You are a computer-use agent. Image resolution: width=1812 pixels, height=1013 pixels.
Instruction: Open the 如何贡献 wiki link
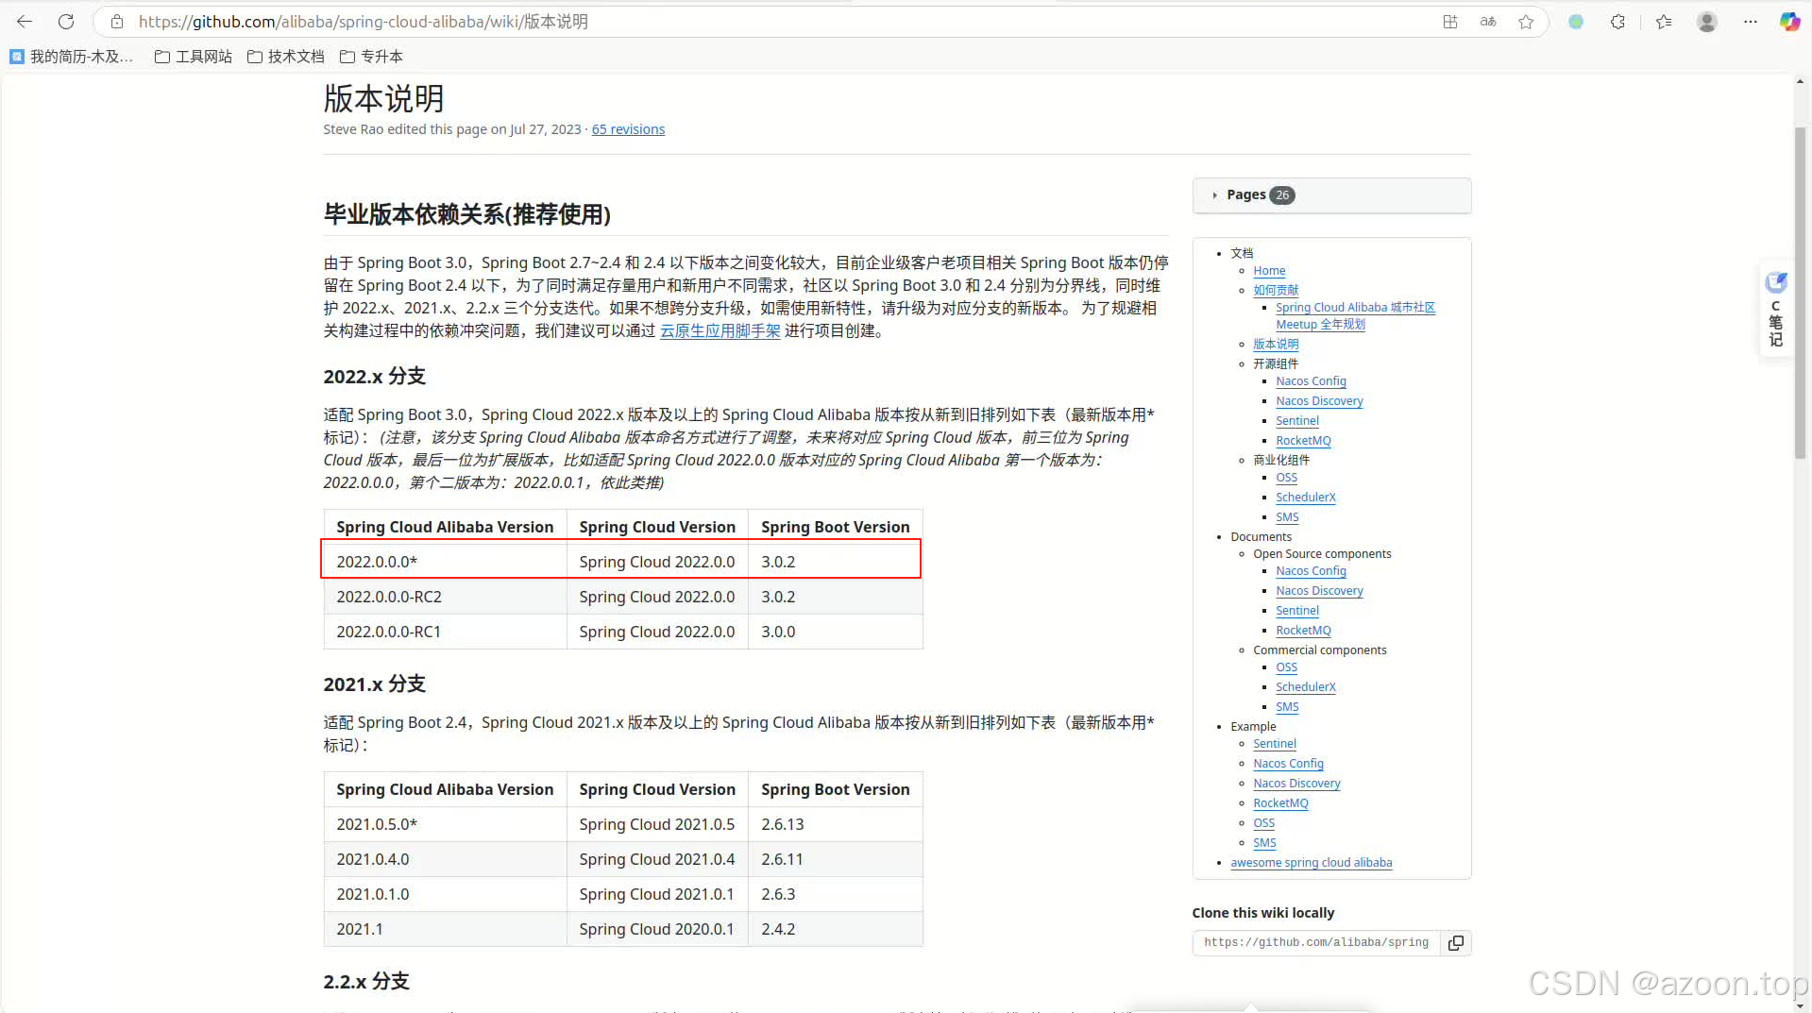1276,290
